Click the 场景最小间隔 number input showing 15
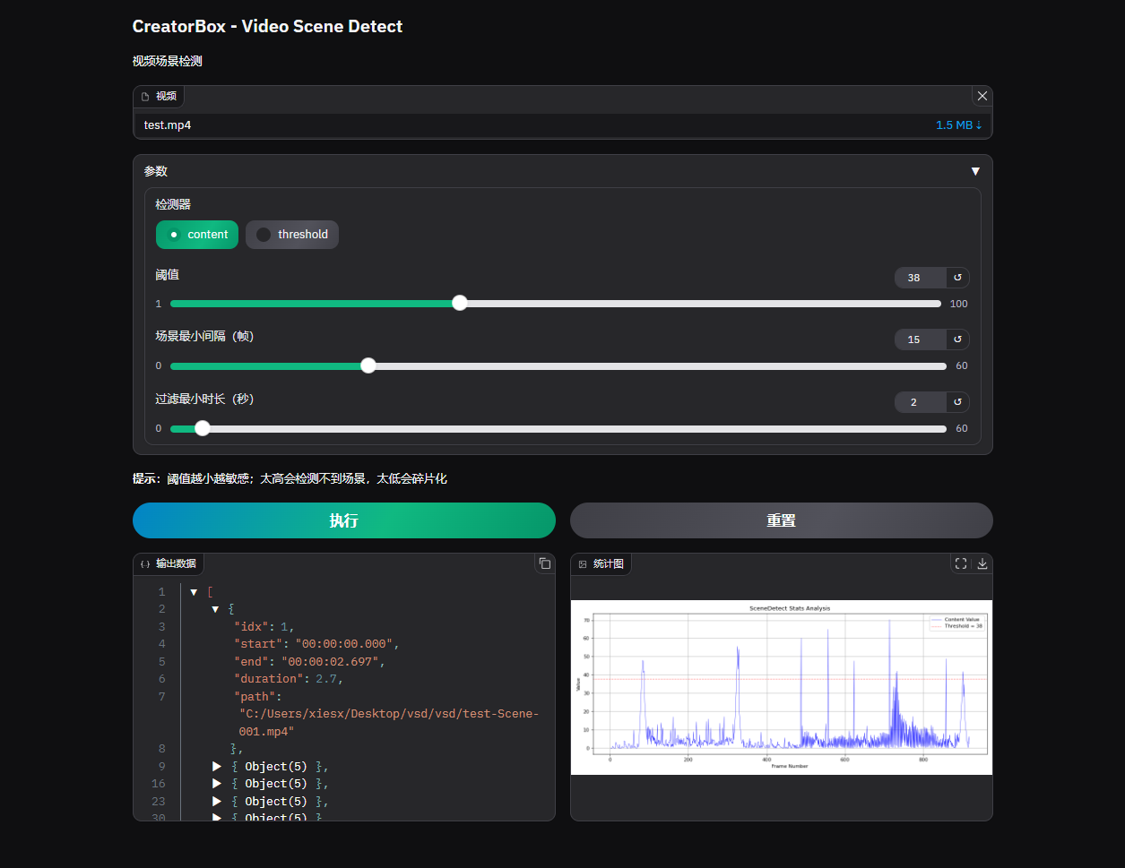 pos(921,339)
